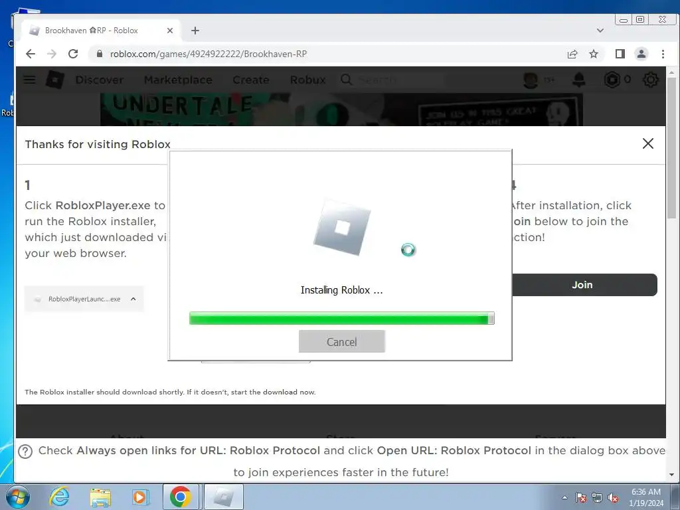Screen dimensions: 680x510
Task: Cancel the Roblox installation
Action: (342, 342)
